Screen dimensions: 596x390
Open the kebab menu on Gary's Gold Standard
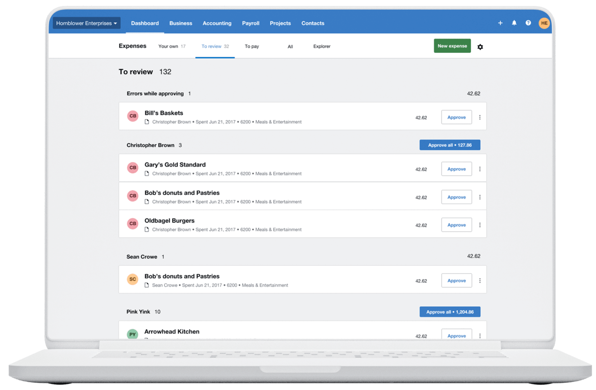[480, 169]
